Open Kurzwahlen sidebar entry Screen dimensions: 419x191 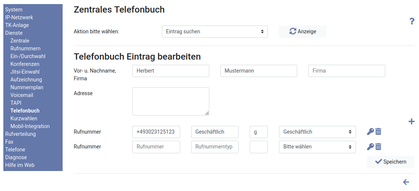(24, 118)
